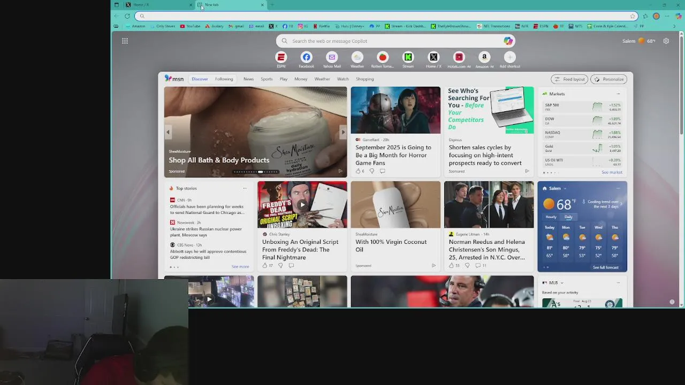This screenshot has width=685, height=385.
Task: Open more options on Markets card
Action: 618,94
